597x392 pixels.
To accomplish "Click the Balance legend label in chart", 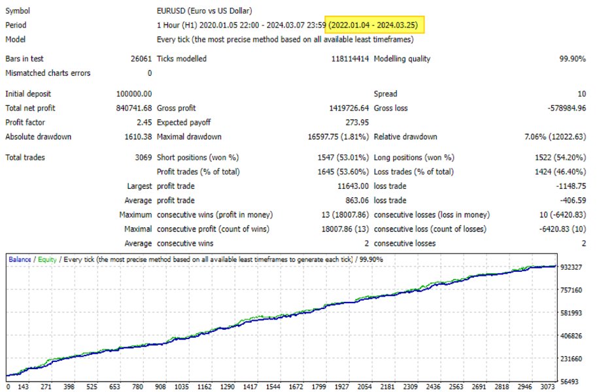I will [20, 259].
